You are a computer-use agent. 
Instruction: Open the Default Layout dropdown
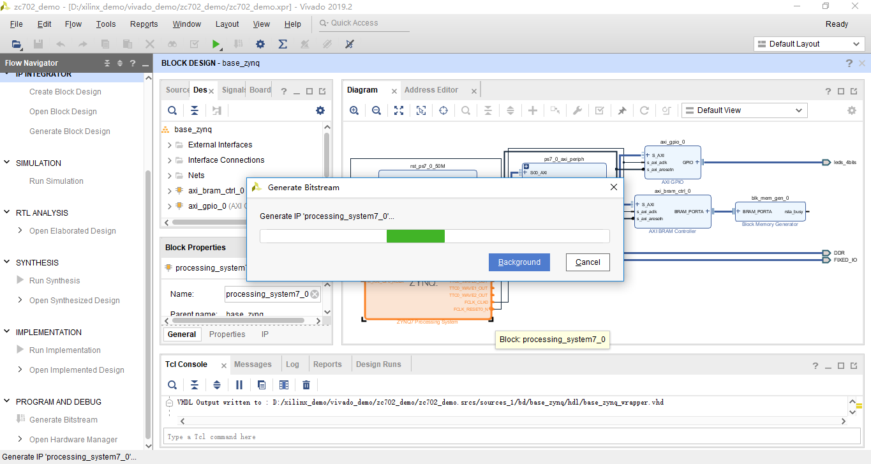[809, 44]
